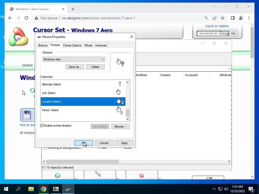Click the Not secure warning icon
The width and height of the screenshot is (259, 194).
(x=36, y=18)
